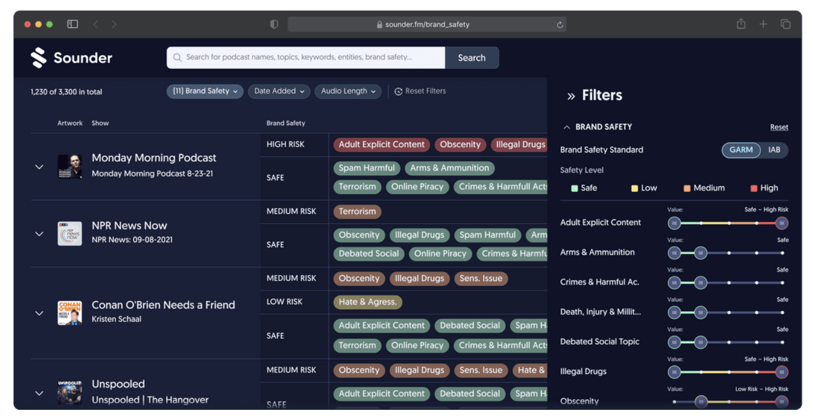Click Reset Filters in the toolbar
The image size is (813, 418).
coord(420,91)
